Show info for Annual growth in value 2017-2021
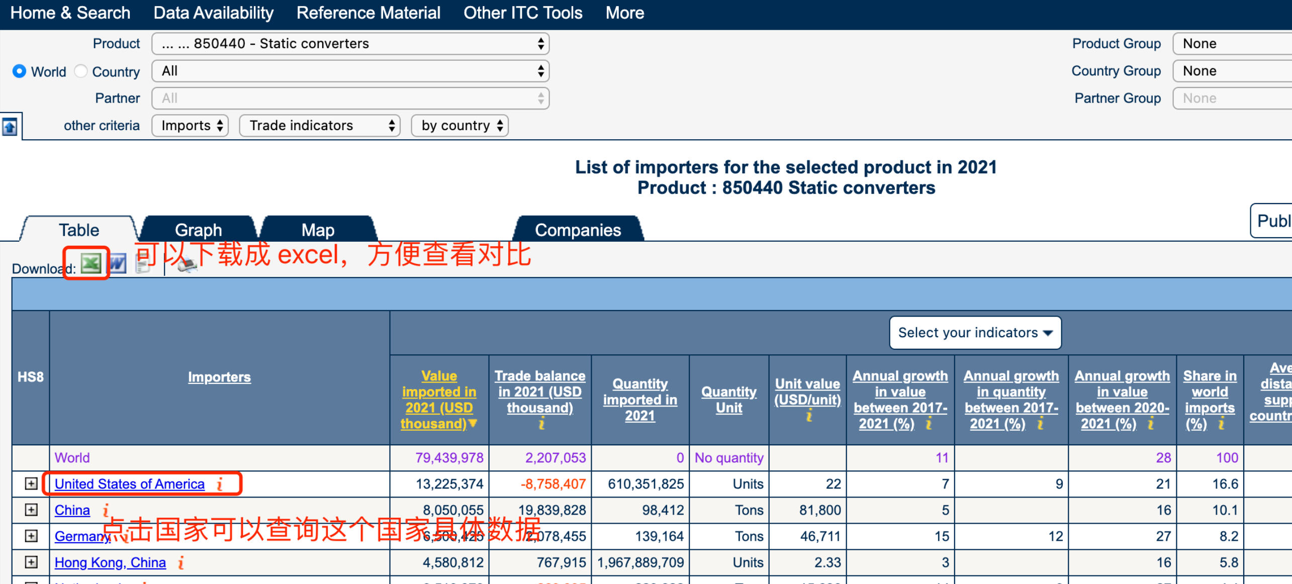 click(929, 424)
